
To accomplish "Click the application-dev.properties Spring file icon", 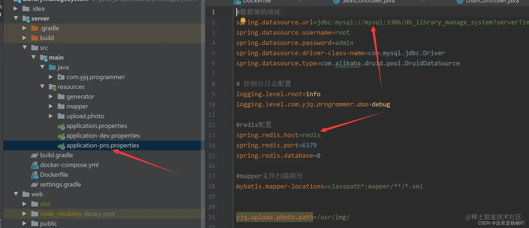I will click(x=61, y=136).
